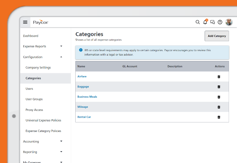Open the Baggage category link
This screenshot has width=237, height=163.
tap(83, 87)
